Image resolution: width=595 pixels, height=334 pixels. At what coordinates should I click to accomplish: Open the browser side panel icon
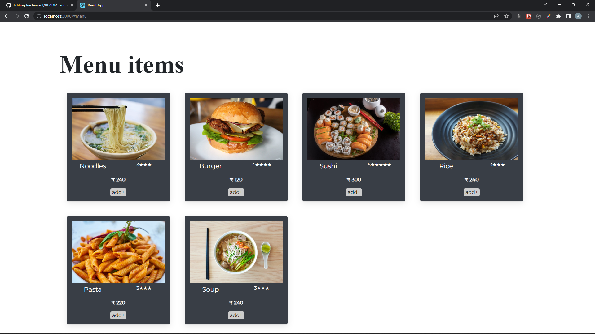pyautogui.click(x=568, y=16)
